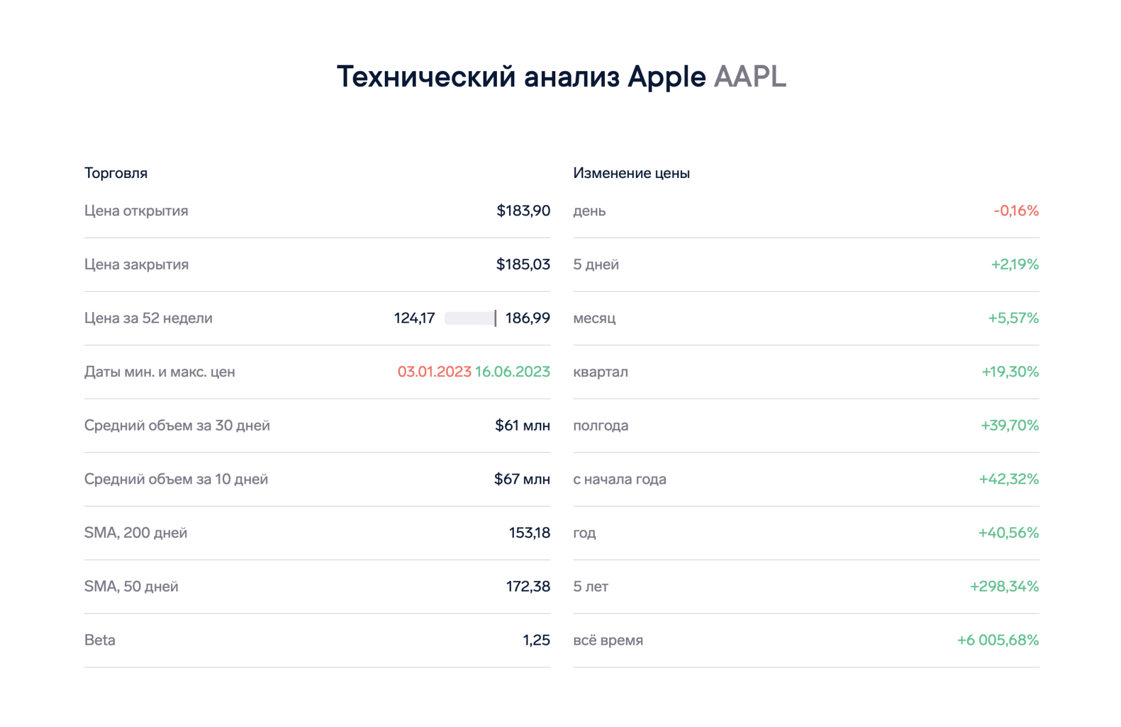Select the minimum price date 03.01.2023
Viewport: 1121px width, 727px height.
point(434,372)
